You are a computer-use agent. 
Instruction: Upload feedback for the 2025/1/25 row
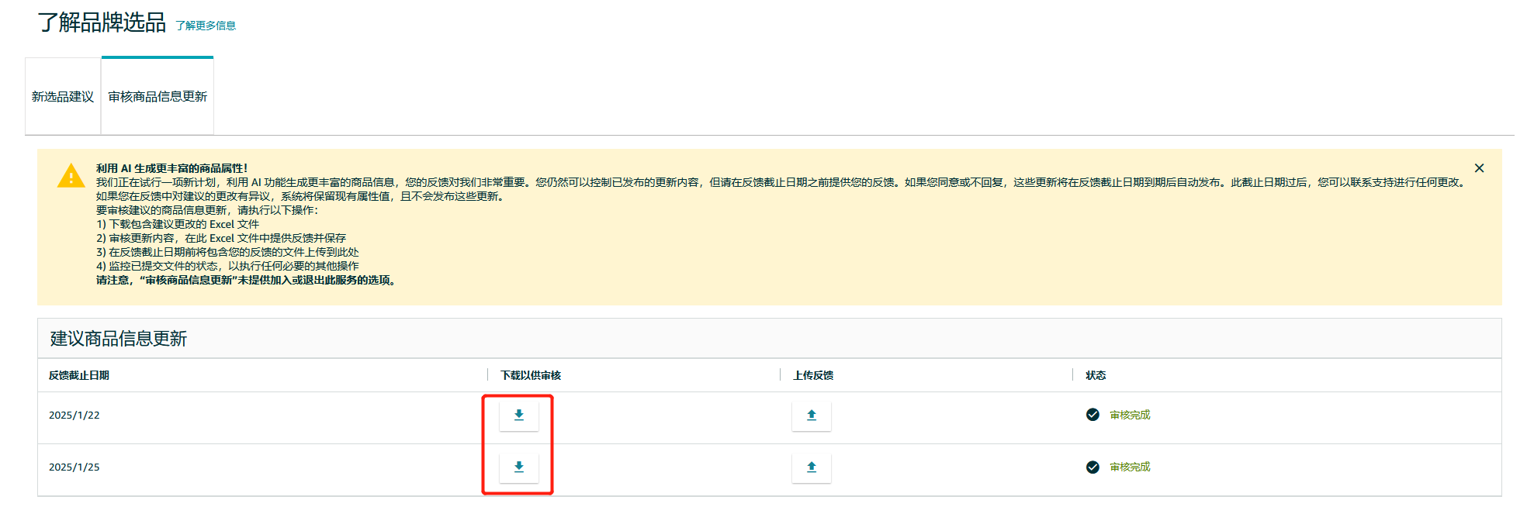(811, 467)
